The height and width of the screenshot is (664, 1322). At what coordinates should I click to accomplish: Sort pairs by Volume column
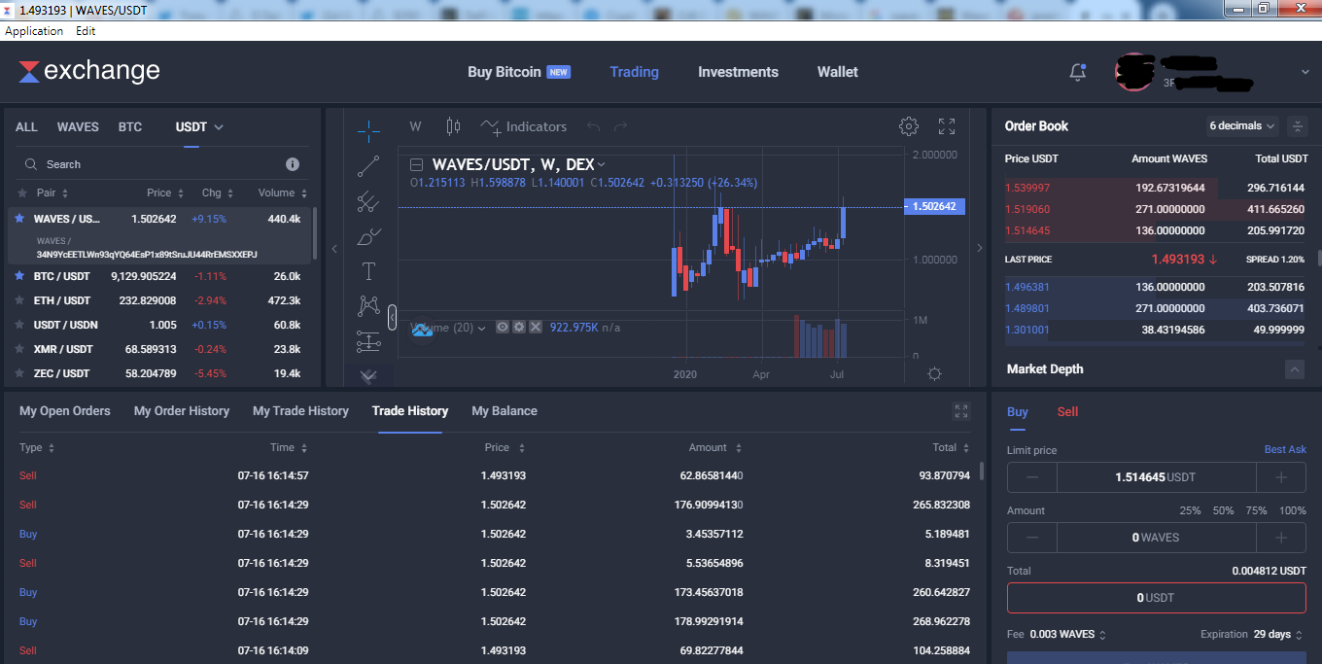[x=283, y=192]
